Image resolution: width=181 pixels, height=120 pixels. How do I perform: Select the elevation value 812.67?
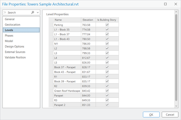(88, 58)
